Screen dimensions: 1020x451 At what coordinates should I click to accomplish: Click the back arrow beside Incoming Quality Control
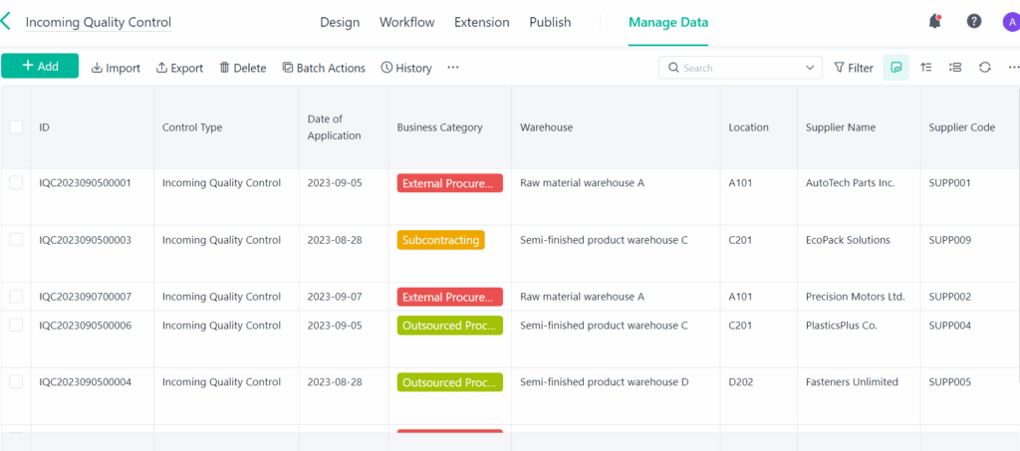pyautogui.click(x=7, y=21)
